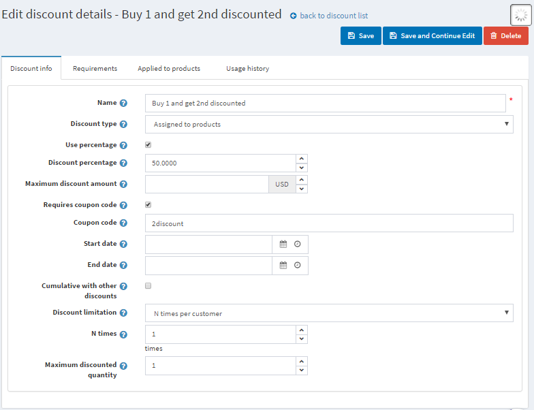Uncheck the Use percentage checkbox

tap(148, 145)
